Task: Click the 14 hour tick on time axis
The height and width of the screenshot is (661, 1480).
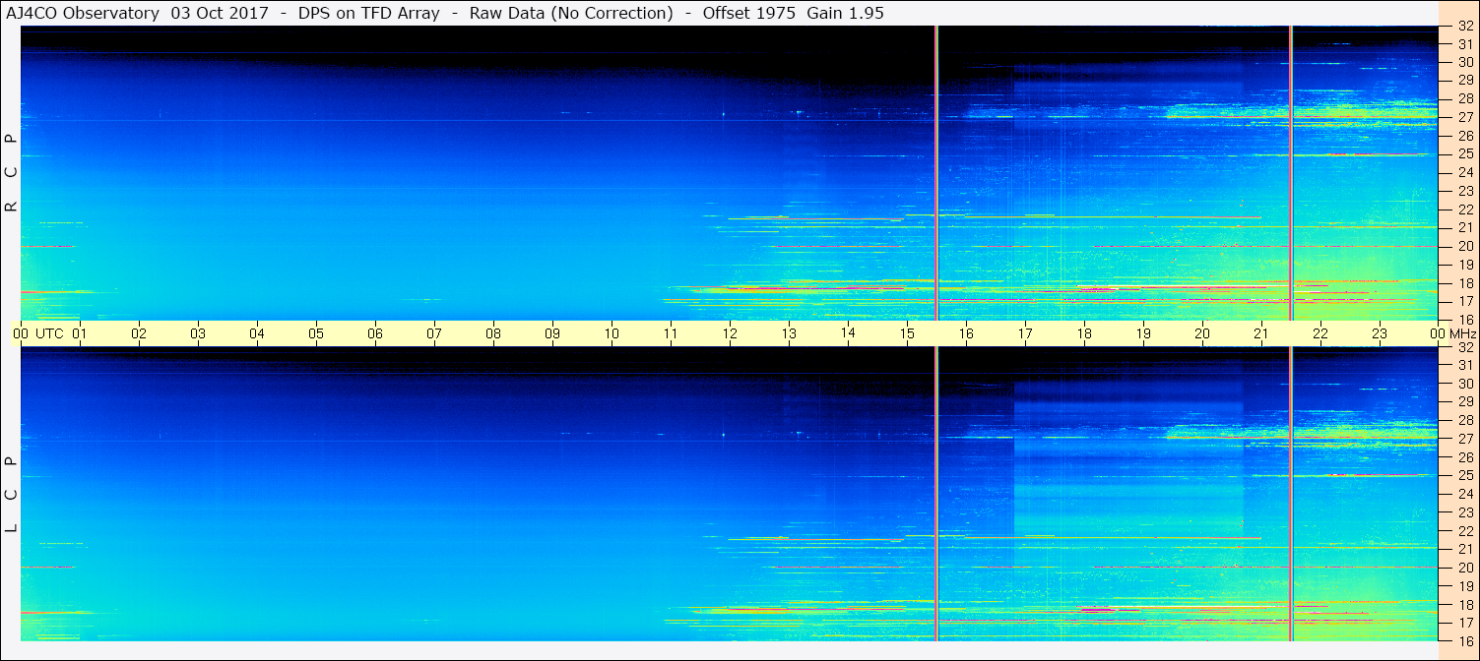Action: pyautogui.click(x=848, y=333)
